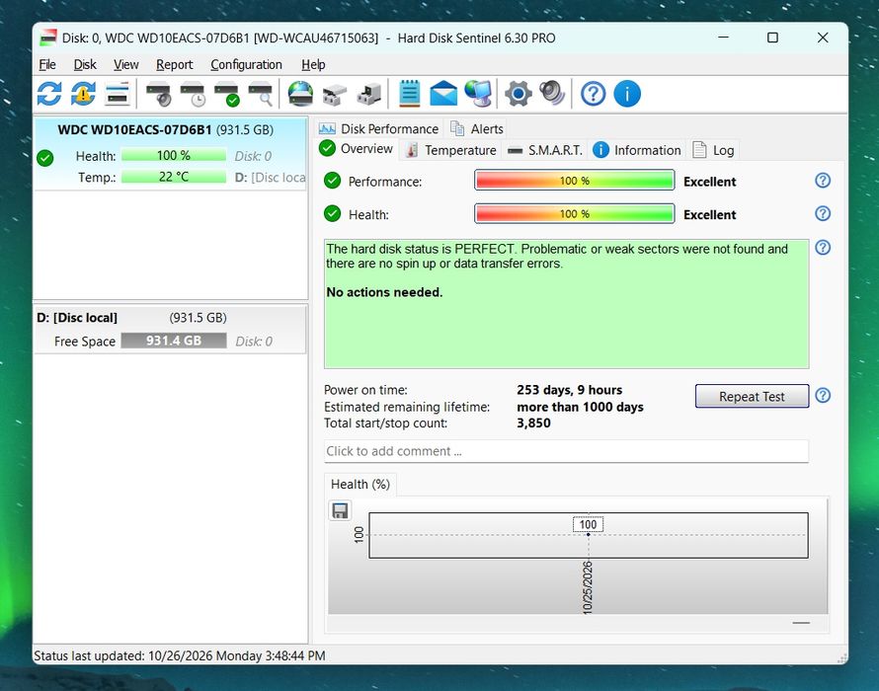Image resolution: width=879 pixels, height=691 pixels.
Task: Click the Performance 100 % gradient bar
Action: point(574,181)
